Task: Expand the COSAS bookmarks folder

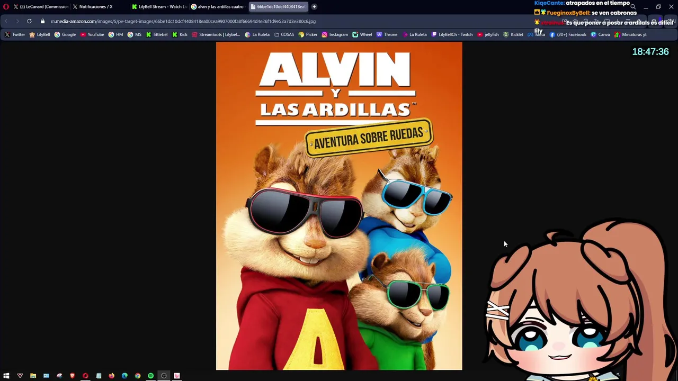Action: click(x=284, y=34)
